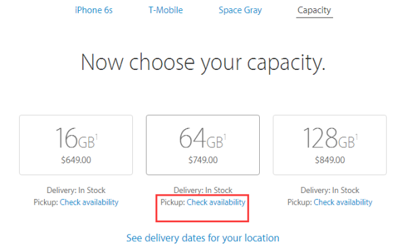Image resolution: width=407 pixels, height=248 pixels.
Task: Check pickup availability for the 64GB model
Action: pyautogui.click(x=216, y=202)
